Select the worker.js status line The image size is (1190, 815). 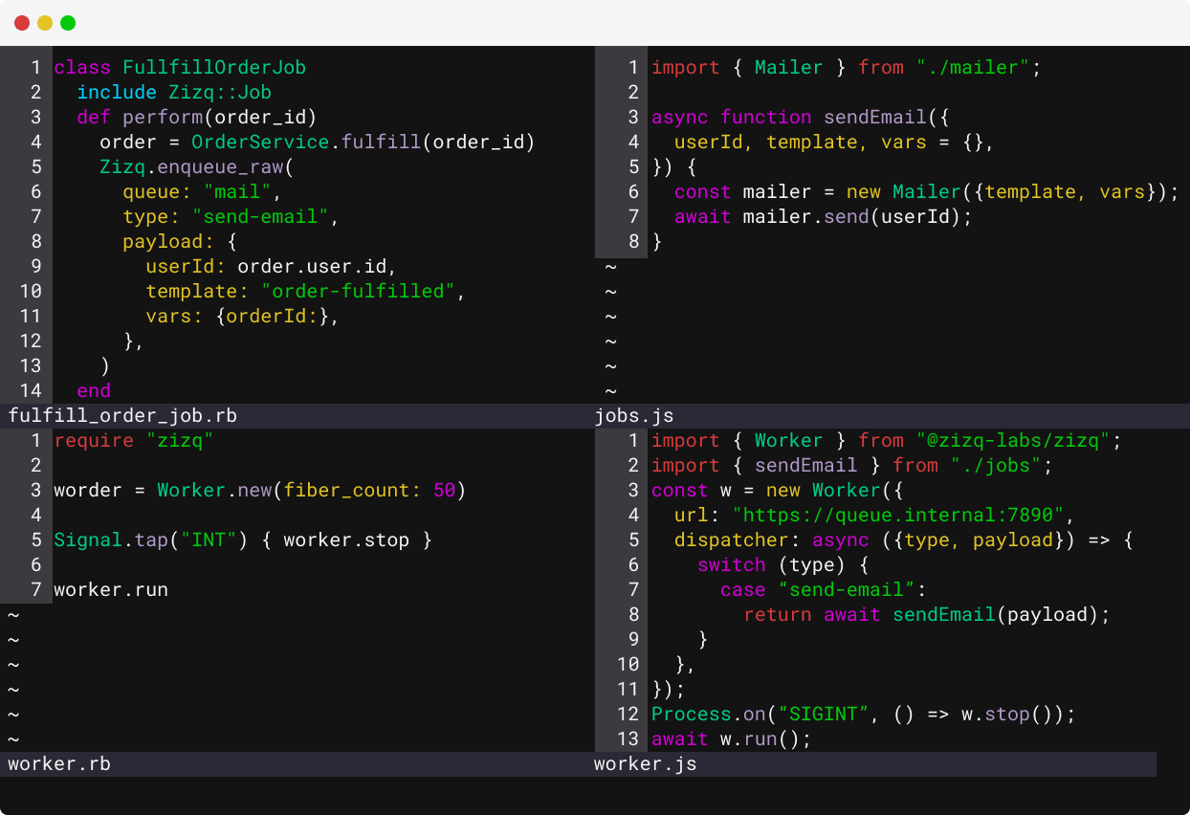(x=875, y=763)
